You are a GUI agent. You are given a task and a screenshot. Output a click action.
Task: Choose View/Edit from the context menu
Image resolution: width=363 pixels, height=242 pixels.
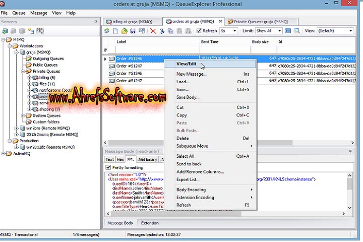(x=187, y=64)
